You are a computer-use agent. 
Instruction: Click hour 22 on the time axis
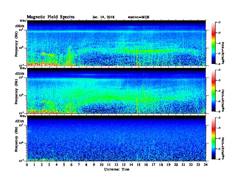(x=191, y=165)
